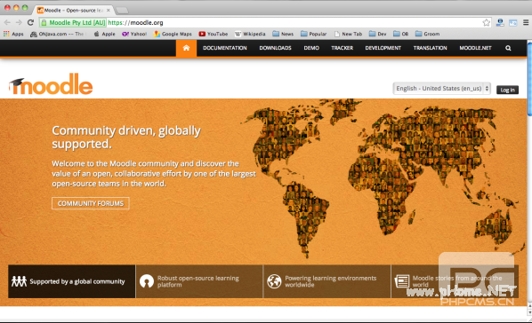Expand the Popular bookmarks folder

tap(313, 34)
